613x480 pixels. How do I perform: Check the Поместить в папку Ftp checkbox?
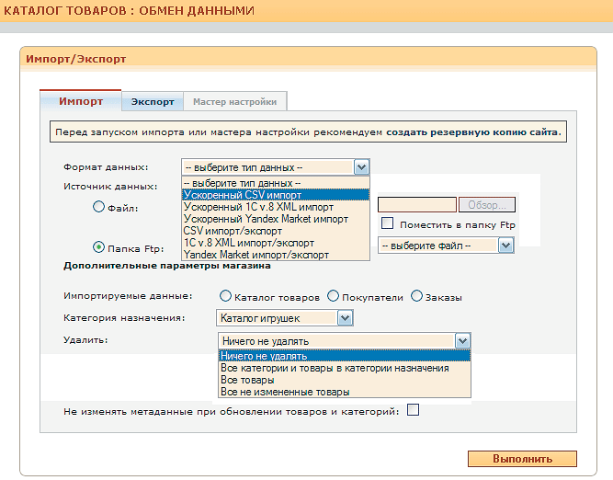point(387,223)
